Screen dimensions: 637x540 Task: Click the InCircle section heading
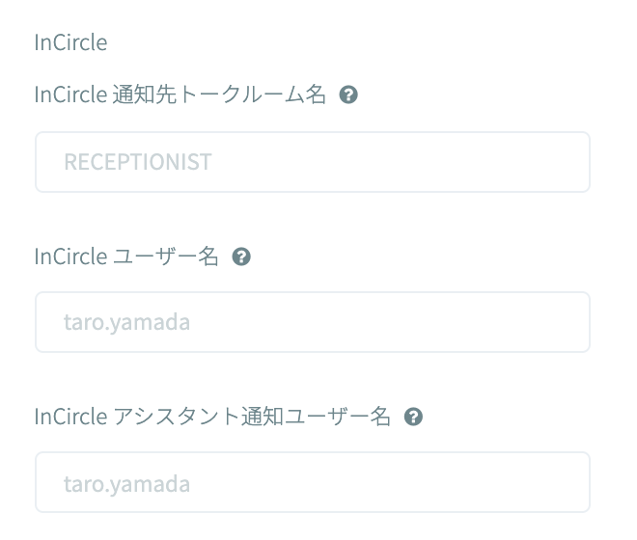tap(70, 42)
